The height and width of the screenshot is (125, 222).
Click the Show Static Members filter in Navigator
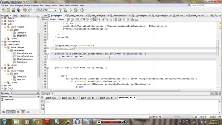point(13,112)
